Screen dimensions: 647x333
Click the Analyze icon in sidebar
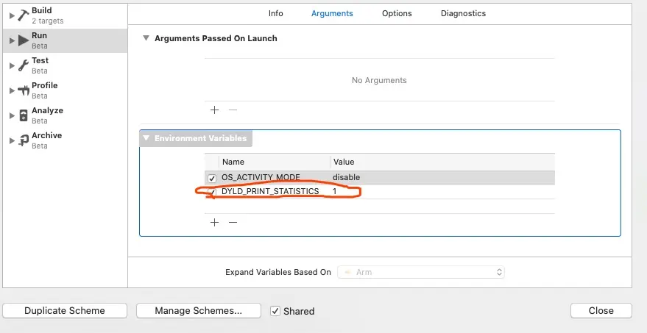tap(23, 115)
